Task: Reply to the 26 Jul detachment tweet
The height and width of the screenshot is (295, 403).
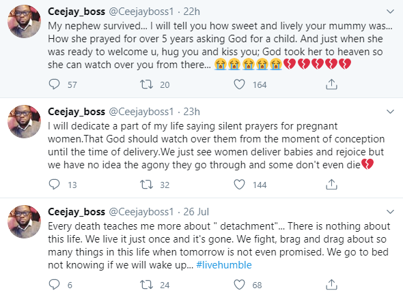Action: tap(54, 285)
